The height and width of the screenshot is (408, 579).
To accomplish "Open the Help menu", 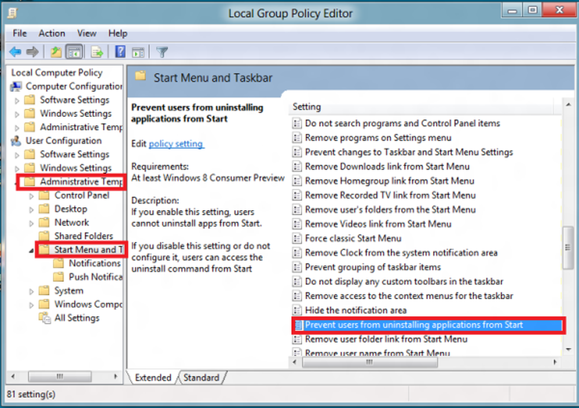I will coord(118,33).
